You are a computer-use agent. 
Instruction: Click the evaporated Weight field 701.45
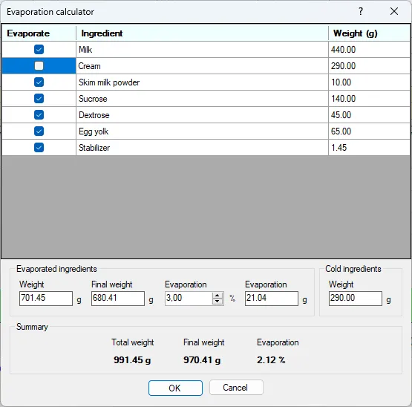point(46,298)
